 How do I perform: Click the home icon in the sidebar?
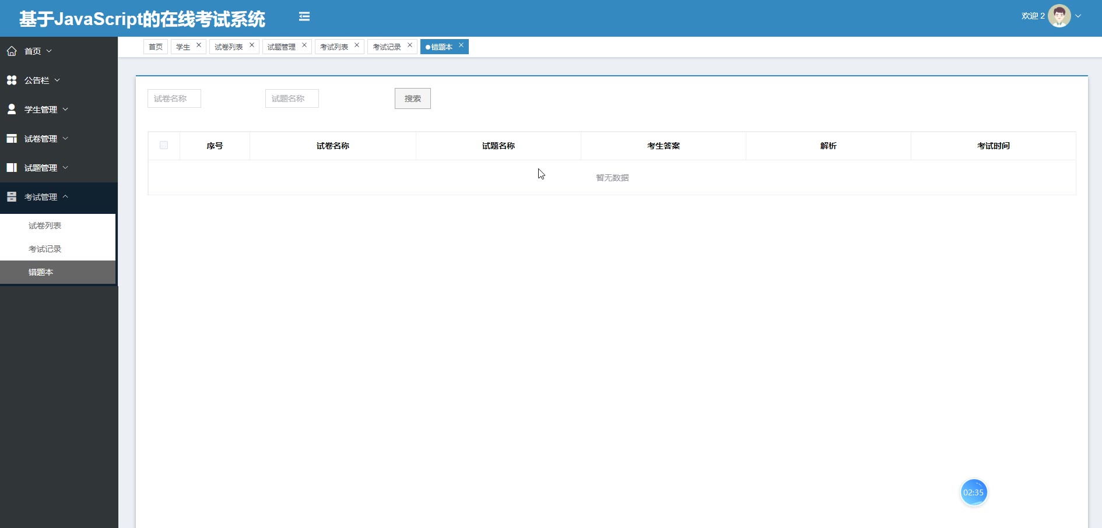coord(12,51)
